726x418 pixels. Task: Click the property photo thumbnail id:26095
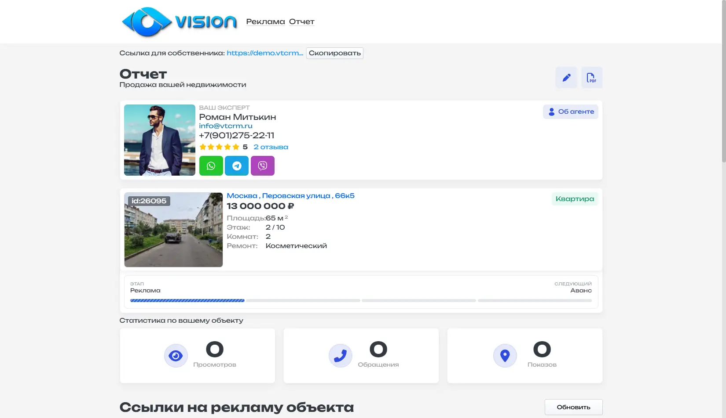pos(173,230)
